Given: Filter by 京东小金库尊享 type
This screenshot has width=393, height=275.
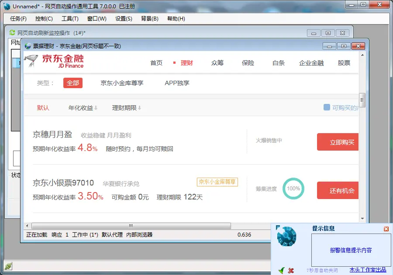Looking at the screenshot, I should pos(122,83).
